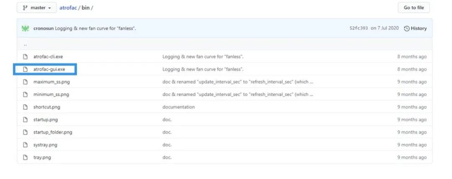Open the master branch dropdown
This screenshot has width=452, height=179.
pyautogui.click(x=36, y=8)
